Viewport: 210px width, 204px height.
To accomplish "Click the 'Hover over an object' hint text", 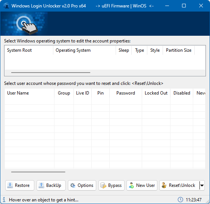I will 44,200.
